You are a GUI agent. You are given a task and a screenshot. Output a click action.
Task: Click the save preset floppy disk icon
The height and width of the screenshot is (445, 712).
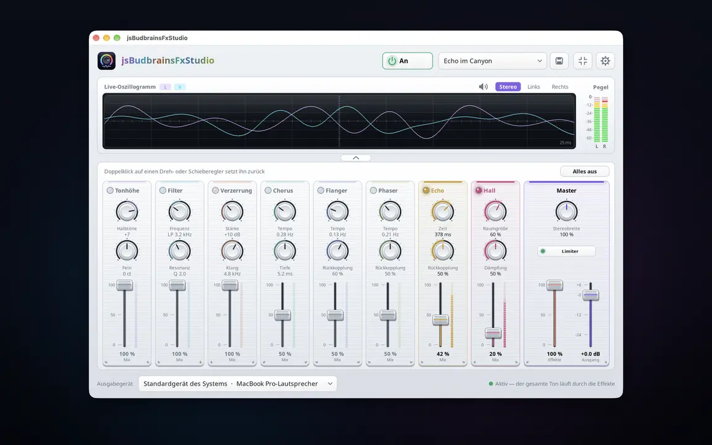tap(559, 61)
